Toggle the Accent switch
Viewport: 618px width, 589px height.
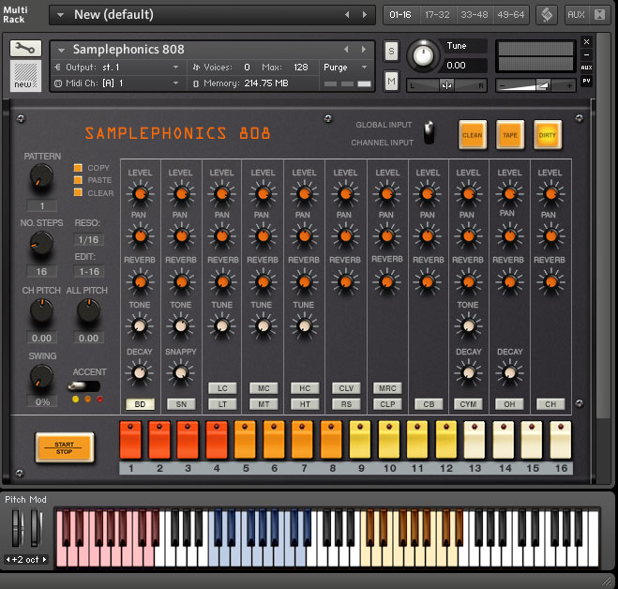(85, 385)
